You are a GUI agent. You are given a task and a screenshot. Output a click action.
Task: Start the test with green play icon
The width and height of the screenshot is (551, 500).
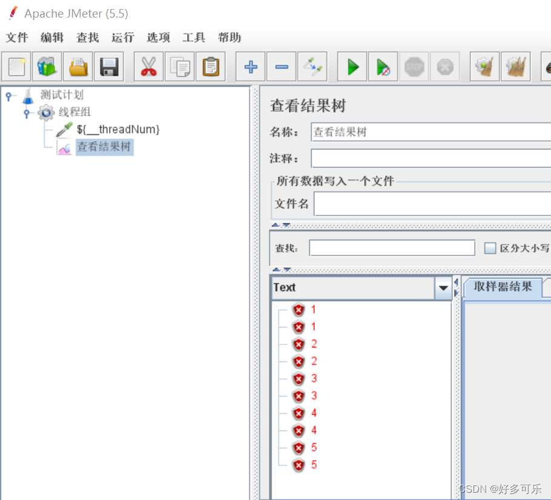(352, 67)
